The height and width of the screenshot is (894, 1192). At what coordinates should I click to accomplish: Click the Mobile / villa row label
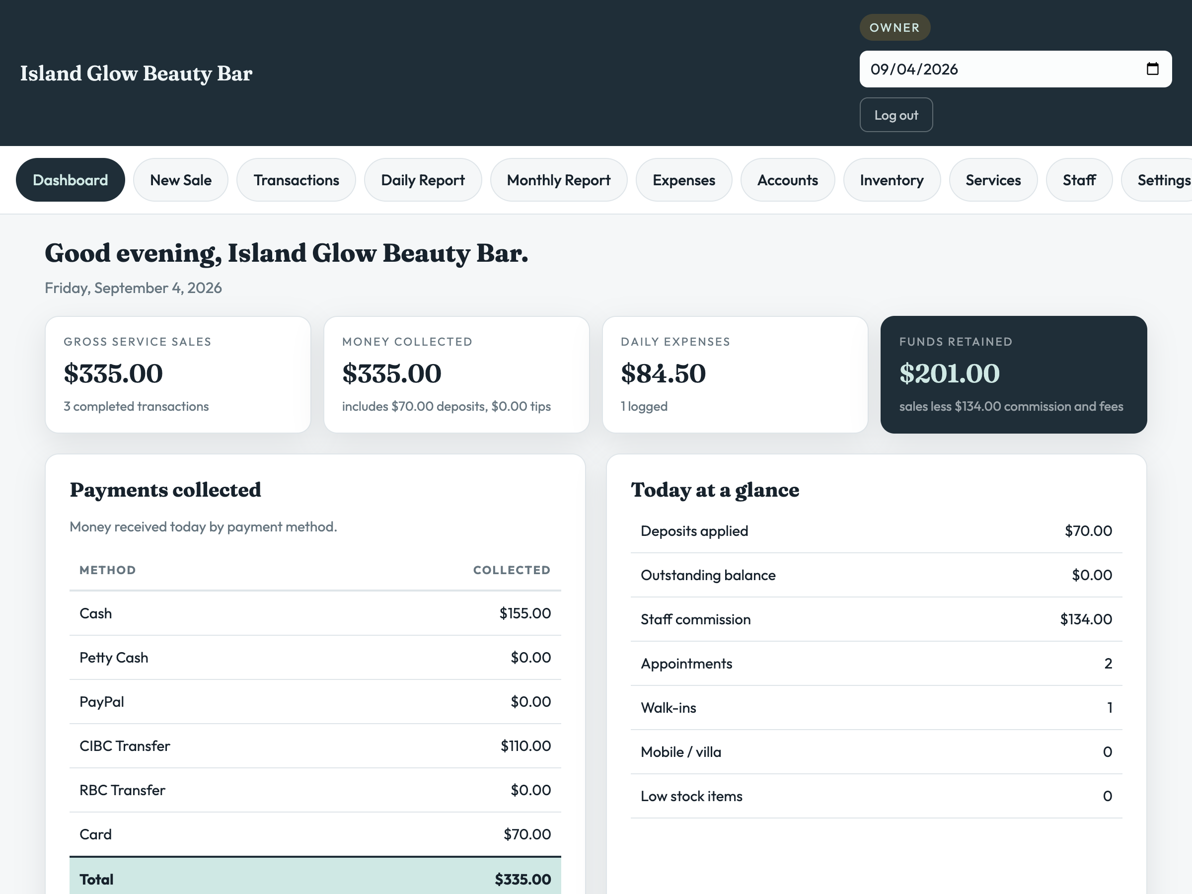pos(680,752)
